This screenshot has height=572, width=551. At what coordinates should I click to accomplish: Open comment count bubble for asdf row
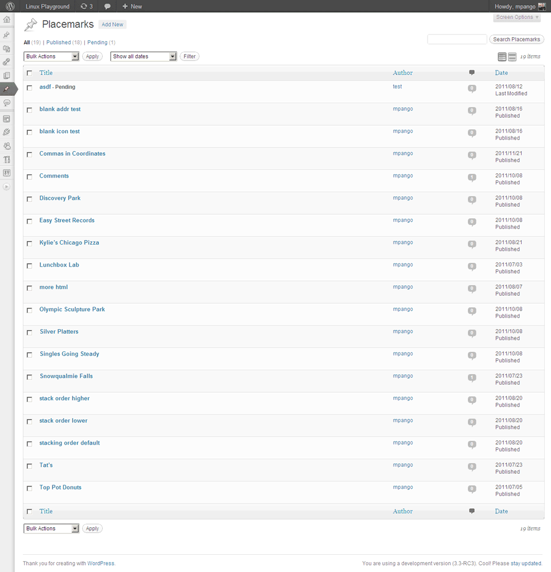point(472,88)
